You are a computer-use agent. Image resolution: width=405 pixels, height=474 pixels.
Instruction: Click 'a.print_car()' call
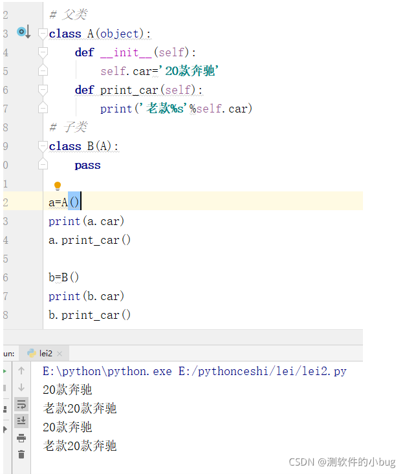[89, 240]
